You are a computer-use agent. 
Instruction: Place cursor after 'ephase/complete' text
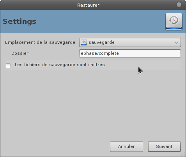tap(119, 53)
